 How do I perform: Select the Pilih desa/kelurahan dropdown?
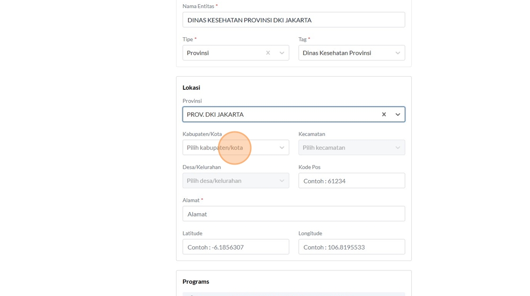tap(227, 181)
